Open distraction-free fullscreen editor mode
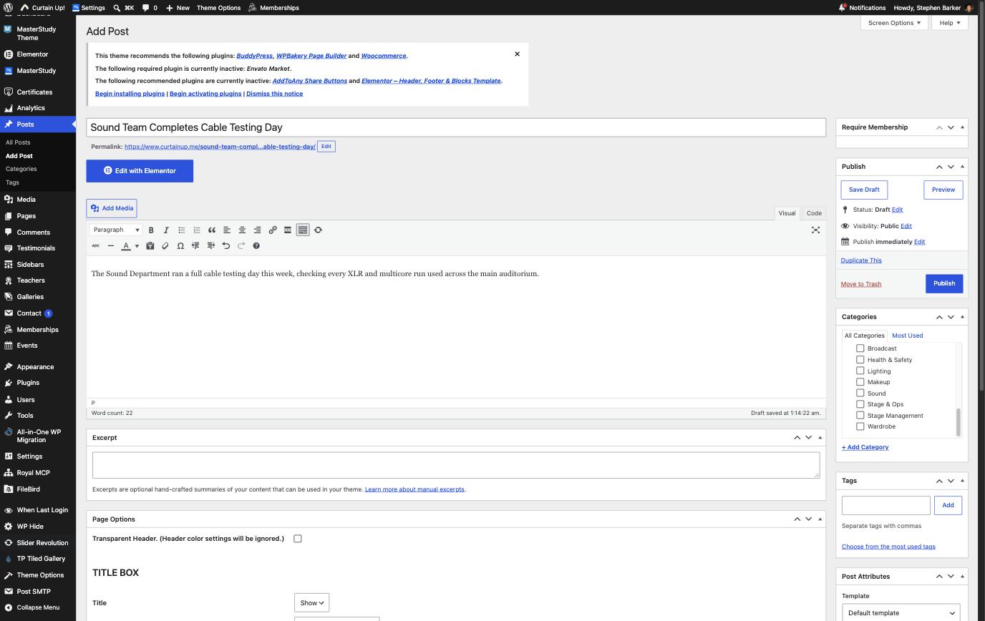Screen dimensions: 985x621 (815, 230)
